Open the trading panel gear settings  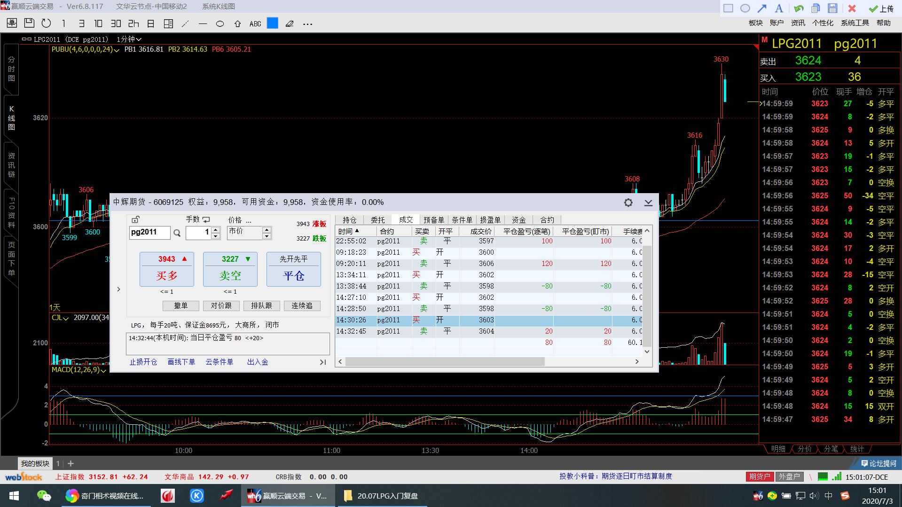coord(628,203)
